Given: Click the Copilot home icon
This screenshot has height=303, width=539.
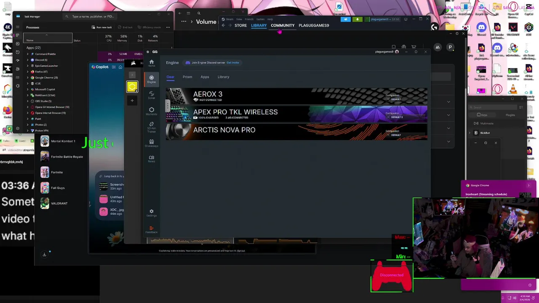Looking at the screenshot, I should coord(120,67).
